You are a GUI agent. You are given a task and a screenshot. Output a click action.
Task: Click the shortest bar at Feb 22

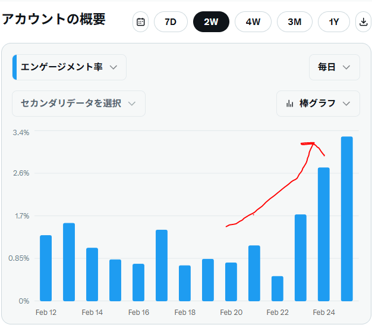pyautogui.click(x=278, y=289)
